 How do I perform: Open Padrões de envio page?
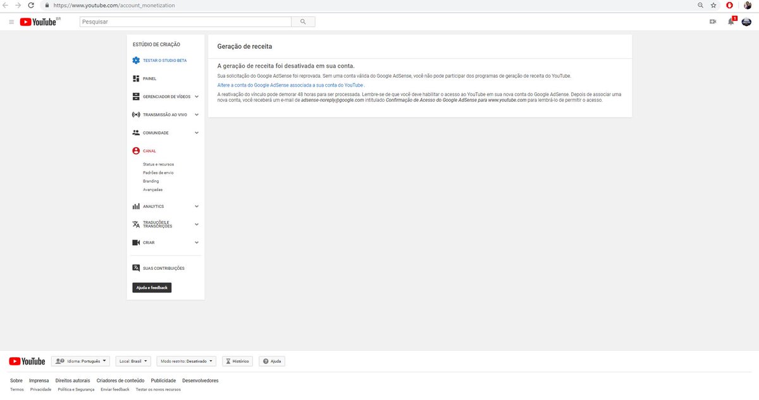click(158, 173)
